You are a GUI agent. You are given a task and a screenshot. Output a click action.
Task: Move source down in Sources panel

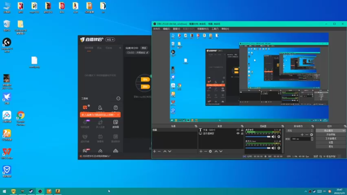click(x=221, y=151)
